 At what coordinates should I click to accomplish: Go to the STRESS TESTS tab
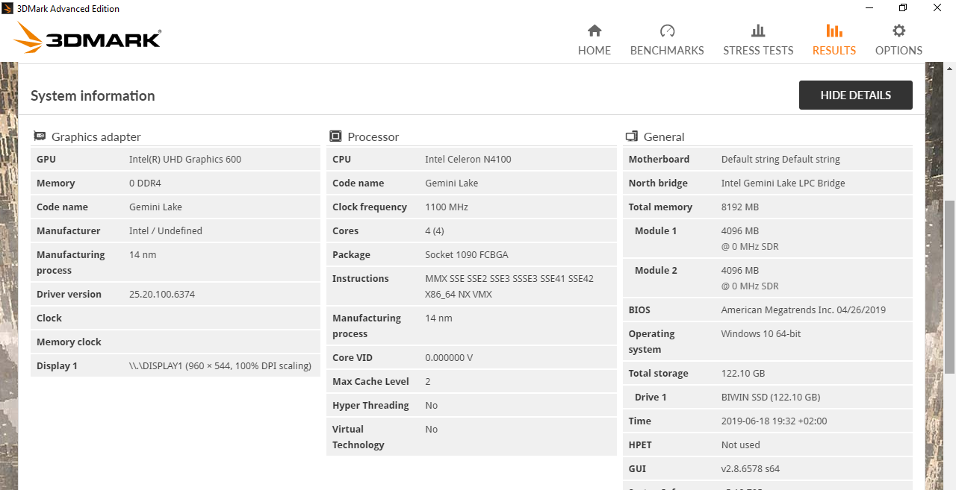(x=758, y=51)
